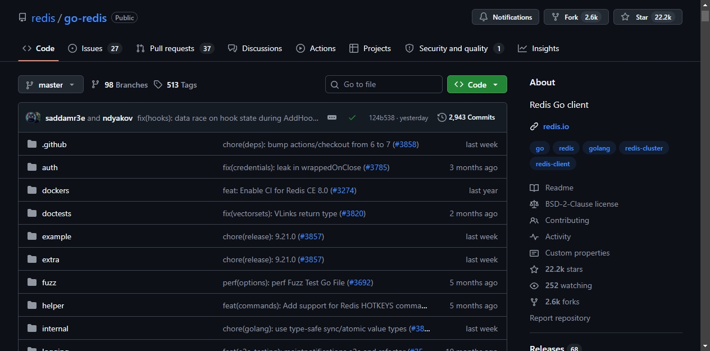The height and width of the screenshot is (351, 710).
Task: Switch to the Code tab
Action: point(38,48)
